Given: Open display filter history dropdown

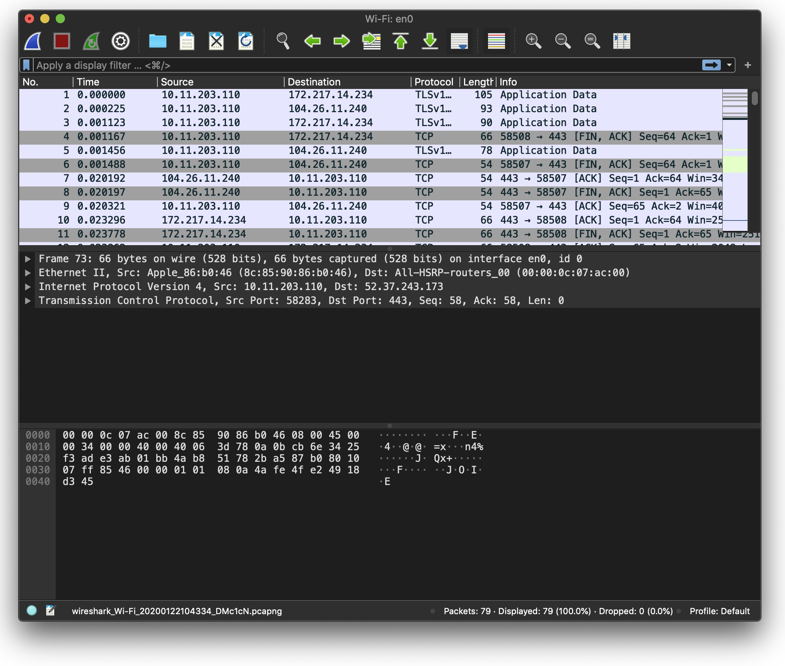Looking at the screenshot, I should coord(729,65).
